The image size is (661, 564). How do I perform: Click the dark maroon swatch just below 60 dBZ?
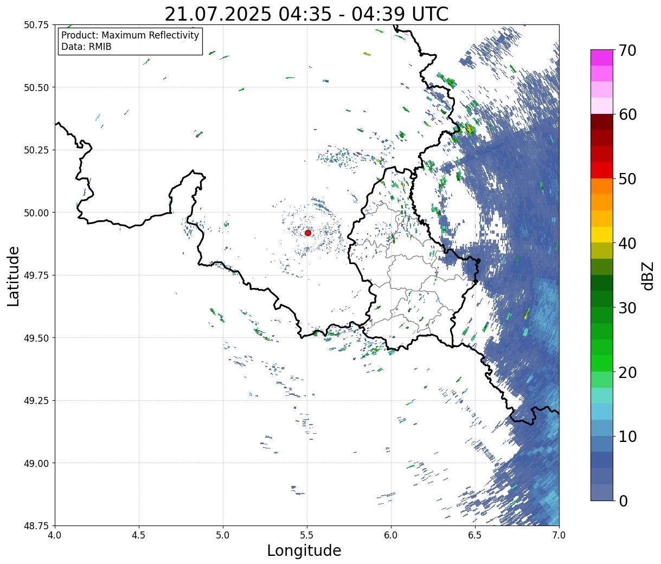602,122
